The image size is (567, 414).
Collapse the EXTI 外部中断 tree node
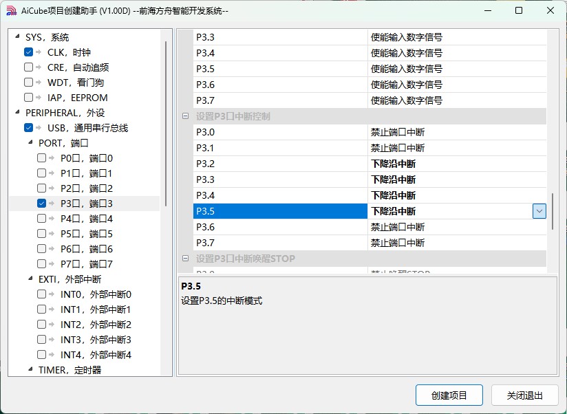[x=31, y=279]
